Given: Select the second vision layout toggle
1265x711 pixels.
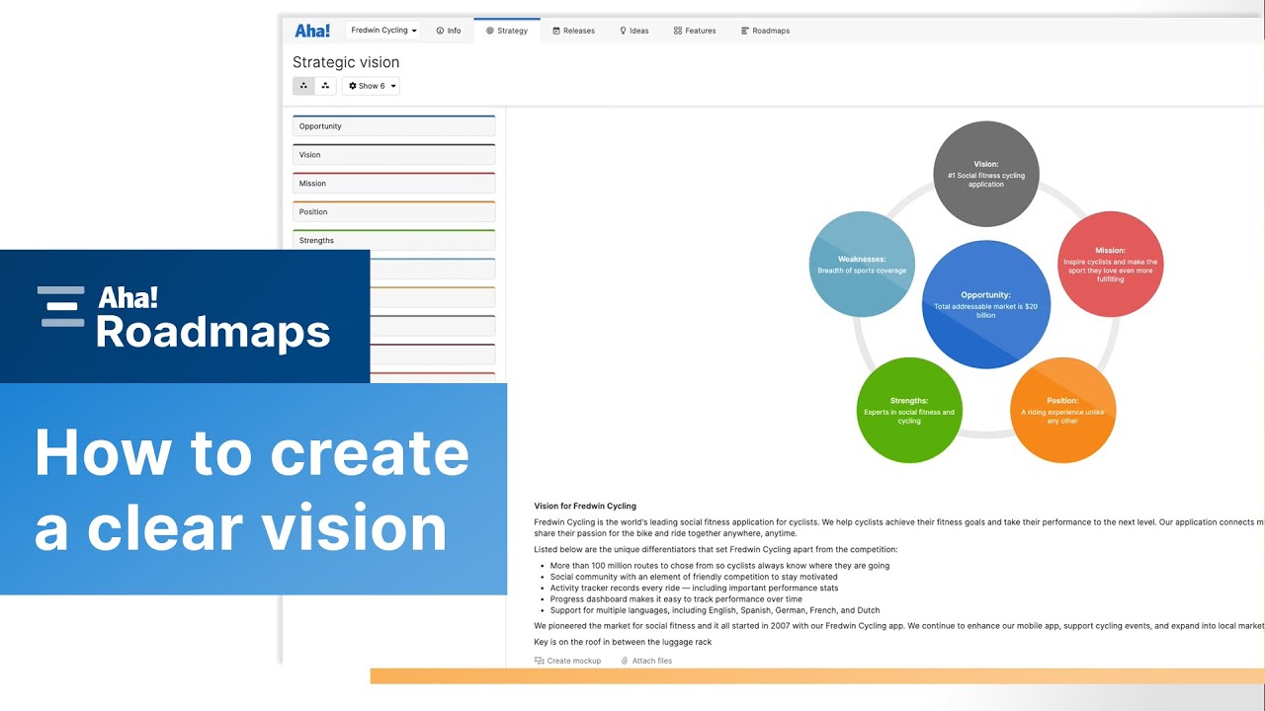Looking at the screenshot, I should [x=325, y=86].
